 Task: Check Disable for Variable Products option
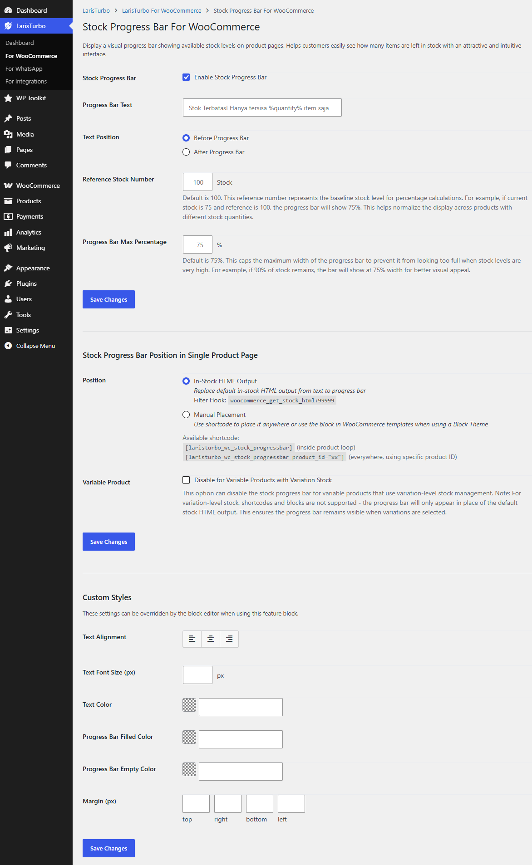(186, 480)
